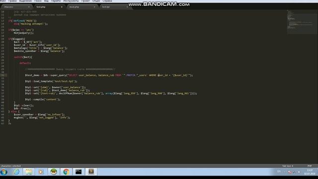Click the $tpl->compile('content') line

tap(43, 99)
